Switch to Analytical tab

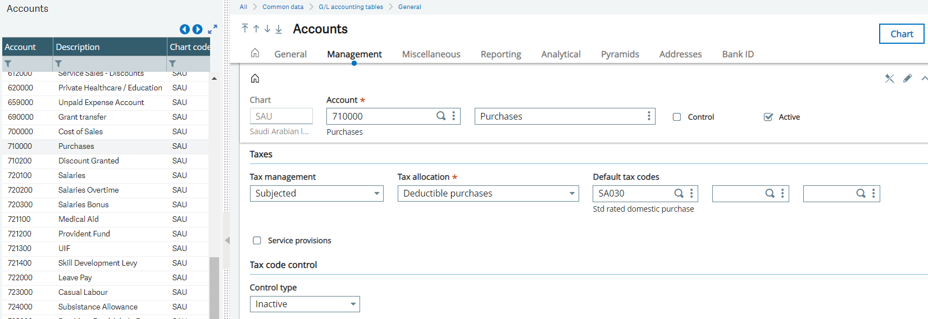click(561, 54)
